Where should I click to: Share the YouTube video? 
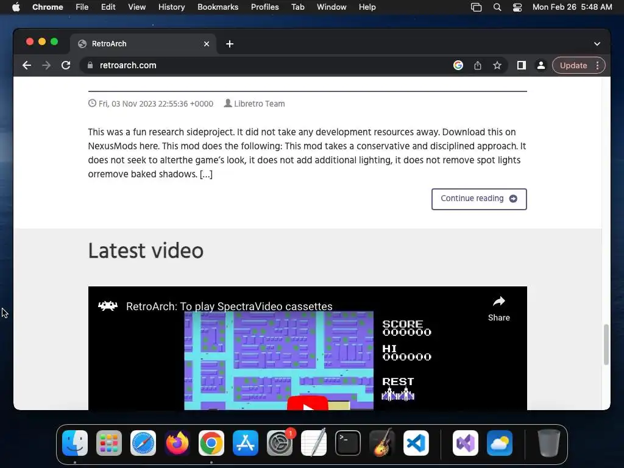pyautogui.click(x=498, y=309)
